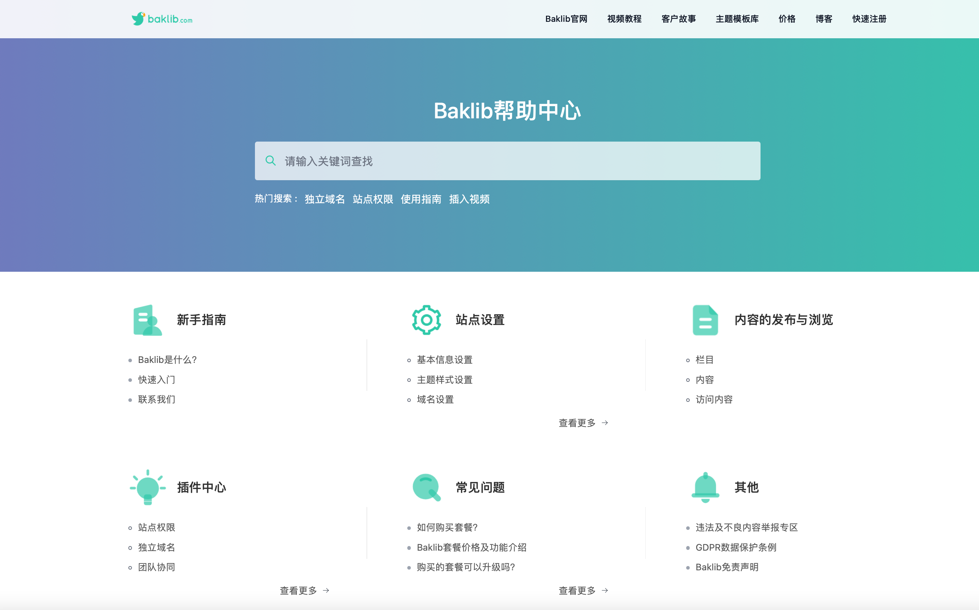Open the 常见问题 magnifier icon
This screenshot has height=610, width=979.
pyautogui.click(x=426, y=487)
